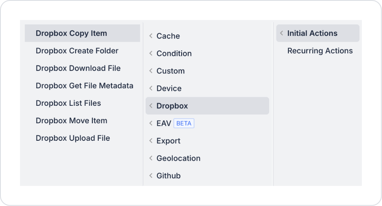
Task: Open the Condition category
Action: 207,53
